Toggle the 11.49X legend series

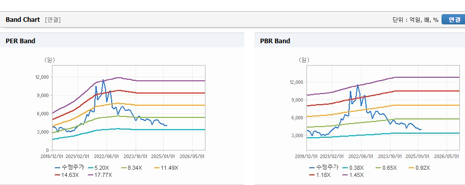[166, 168]
